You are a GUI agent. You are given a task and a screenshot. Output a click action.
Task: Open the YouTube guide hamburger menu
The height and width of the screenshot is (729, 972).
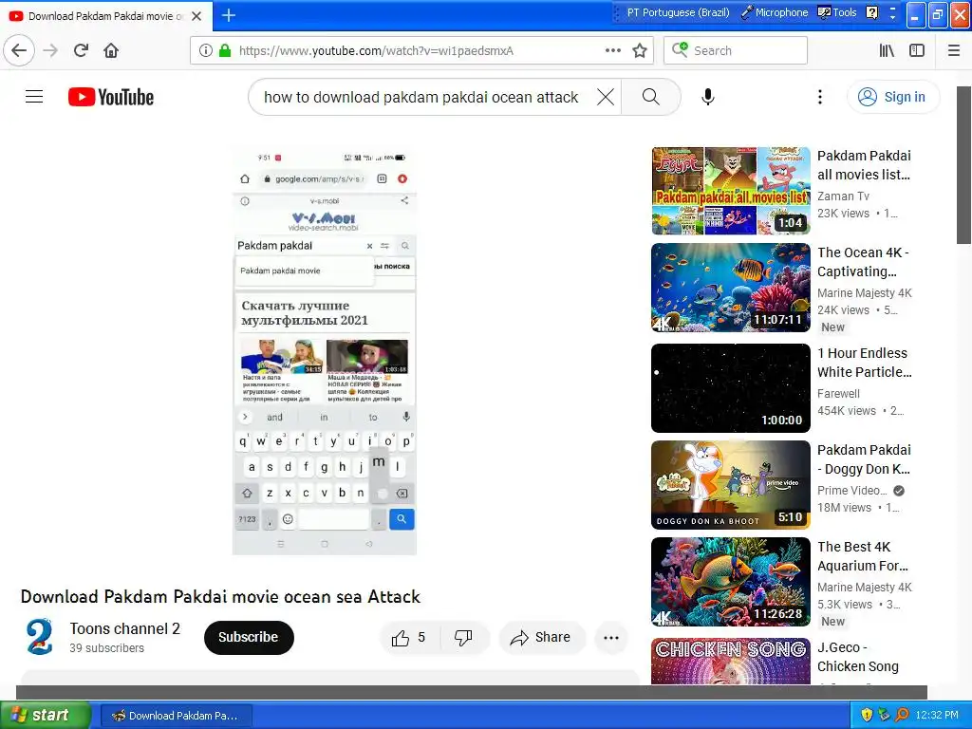click(x=34, y=97)
